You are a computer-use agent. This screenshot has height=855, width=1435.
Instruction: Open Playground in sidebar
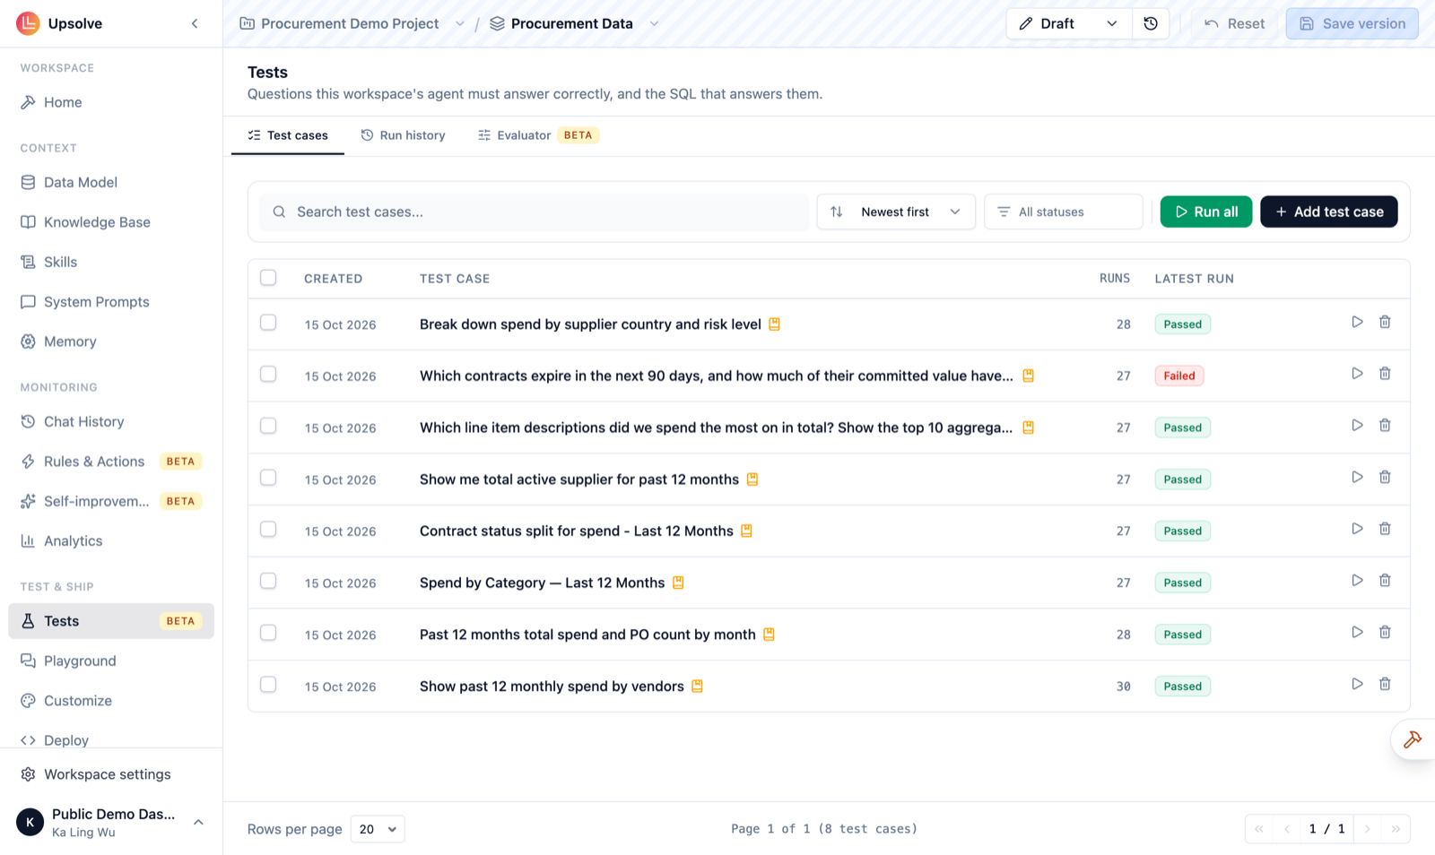tap(111, 661)
